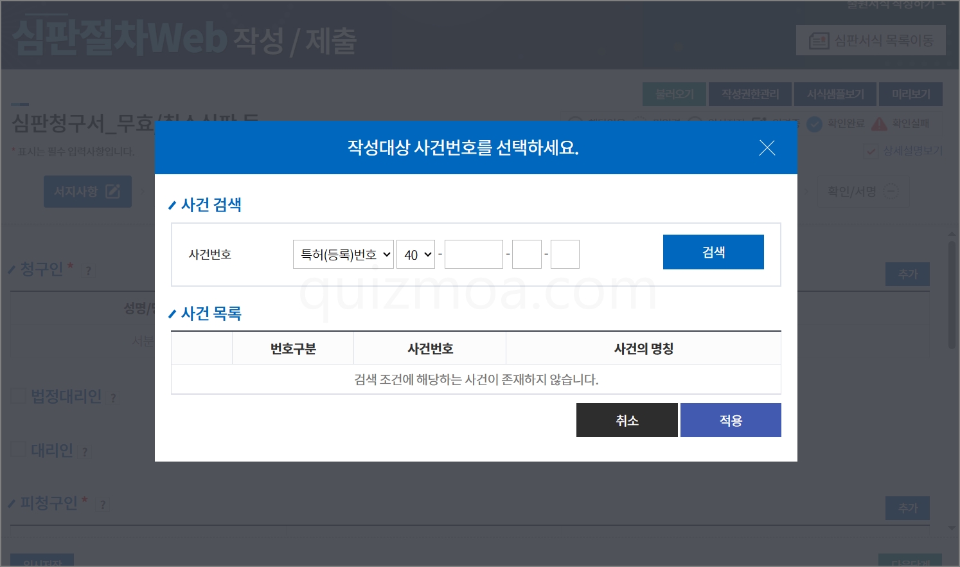The image size is (960, 567).
Task: Open the 서식샘플보기 tab
Action: coord(835,94)
